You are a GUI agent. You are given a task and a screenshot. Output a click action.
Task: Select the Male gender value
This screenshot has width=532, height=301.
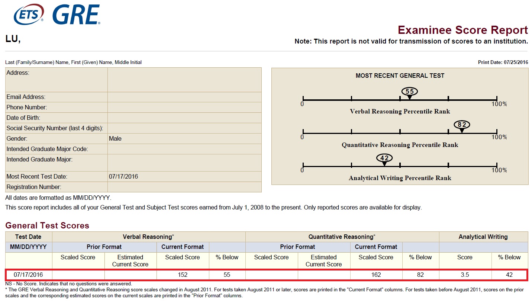[115, 139]
